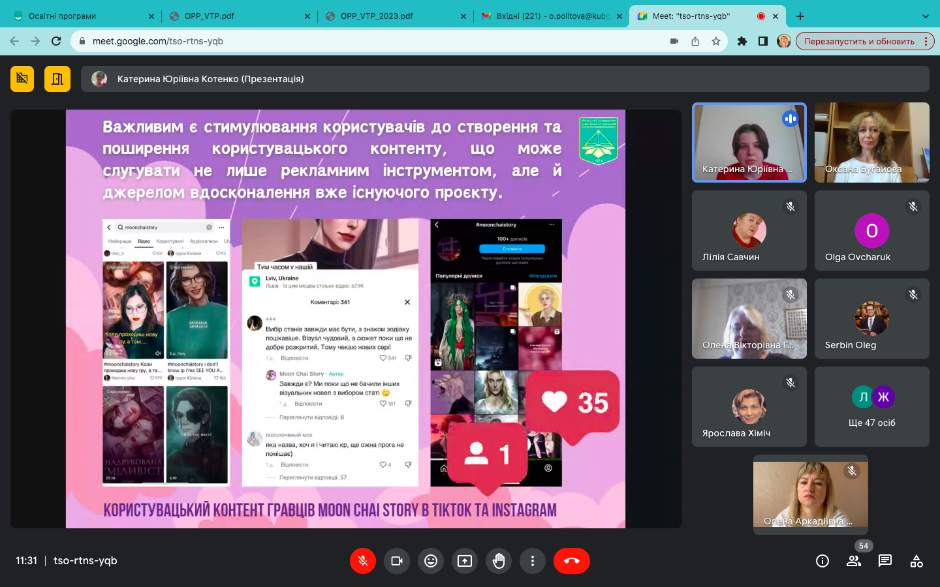Raise hand in the meeting
Screen dimensions: 940x587
click(x=499, y=561)
